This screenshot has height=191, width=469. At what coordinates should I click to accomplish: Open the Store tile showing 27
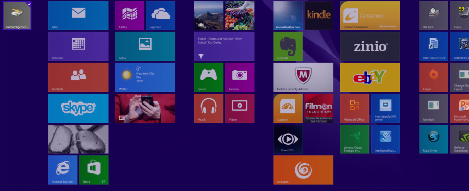tap(94, 170)
